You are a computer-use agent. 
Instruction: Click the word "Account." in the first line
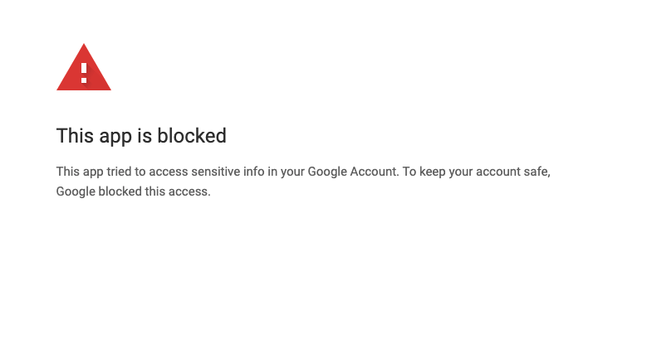(372, 172)
